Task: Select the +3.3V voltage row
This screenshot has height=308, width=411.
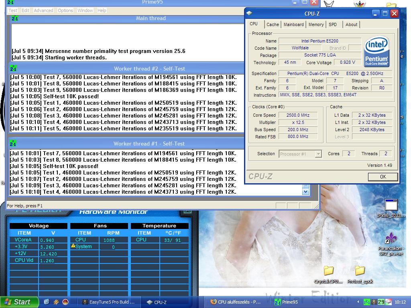Action: pos(38,247)
